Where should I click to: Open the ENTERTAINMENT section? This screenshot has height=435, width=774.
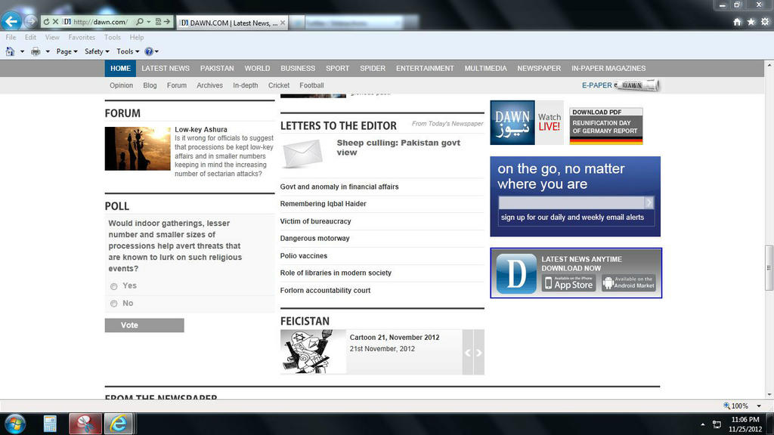pos(425,69)
